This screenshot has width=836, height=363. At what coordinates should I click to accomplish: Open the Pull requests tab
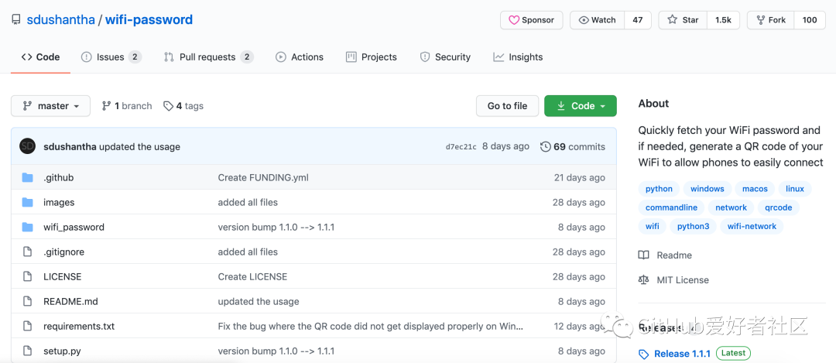pos(208,57)
